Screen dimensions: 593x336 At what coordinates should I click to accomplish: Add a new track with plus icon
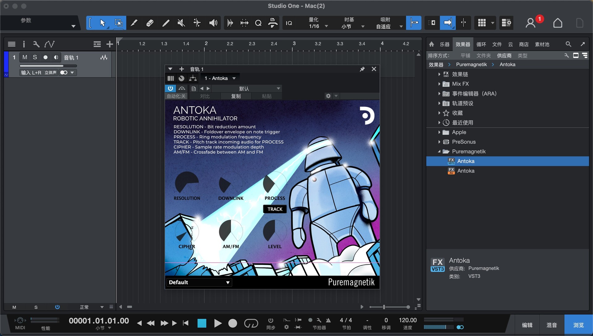(110, 44)
